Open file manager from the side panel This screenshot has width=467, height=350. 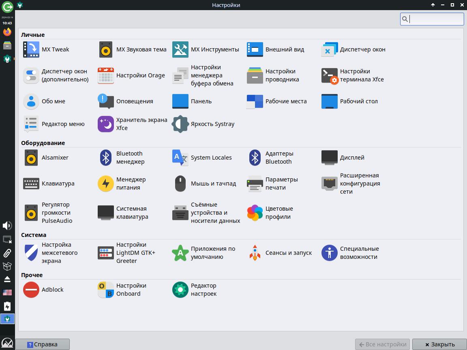tap(7, 45)
